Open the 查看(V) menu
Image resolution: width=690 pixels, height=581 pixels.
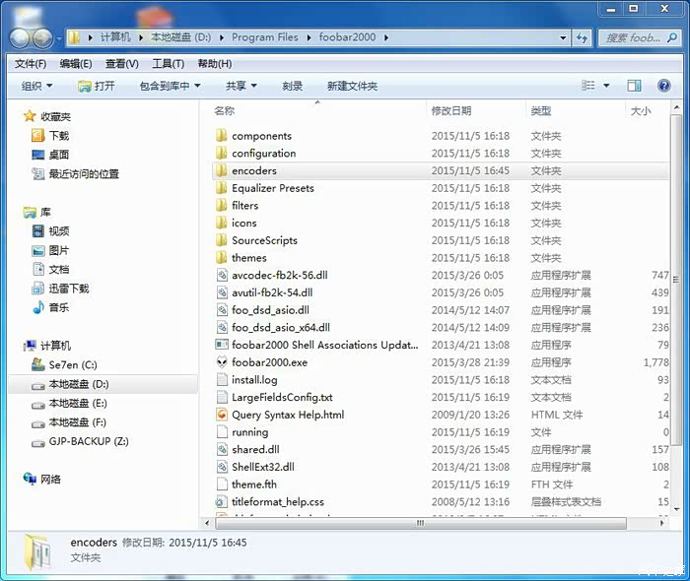[x=122, y=64]
